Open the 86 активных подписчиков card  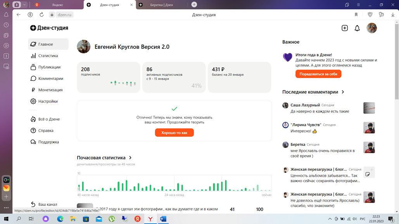(x=174, y=77)
